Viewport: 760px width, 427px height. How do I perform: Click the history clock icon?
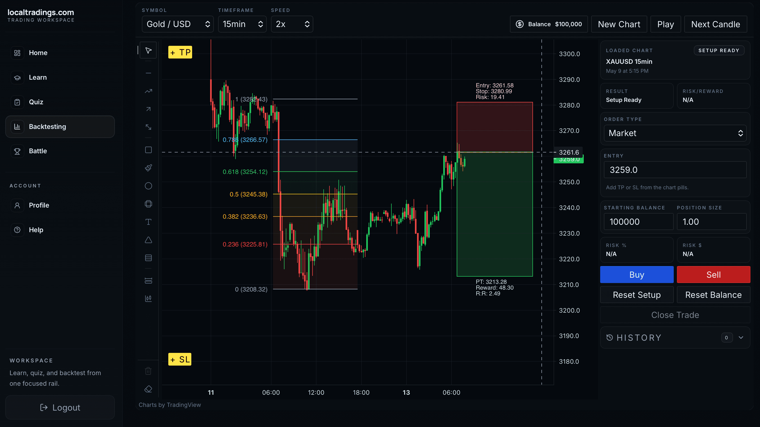pyautogui.click(x=609, y=337)
